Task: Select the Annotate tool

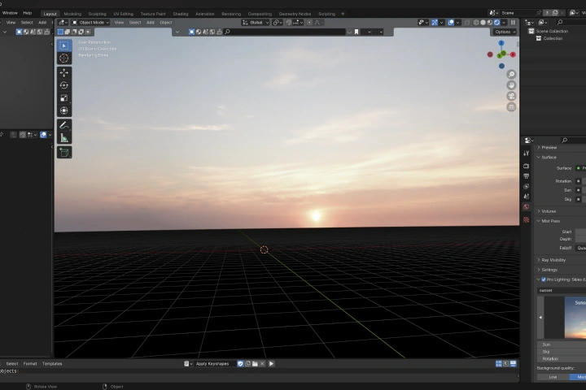Action: [x=64, y=125]
